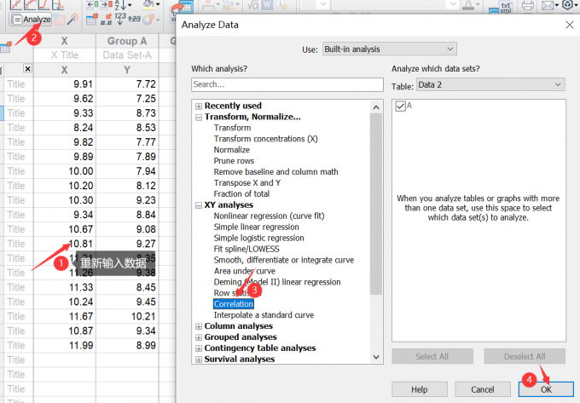This screenshot has height=403, width=580.
Task: Select Simple linear regression analysis
Action: pos(257,227)
